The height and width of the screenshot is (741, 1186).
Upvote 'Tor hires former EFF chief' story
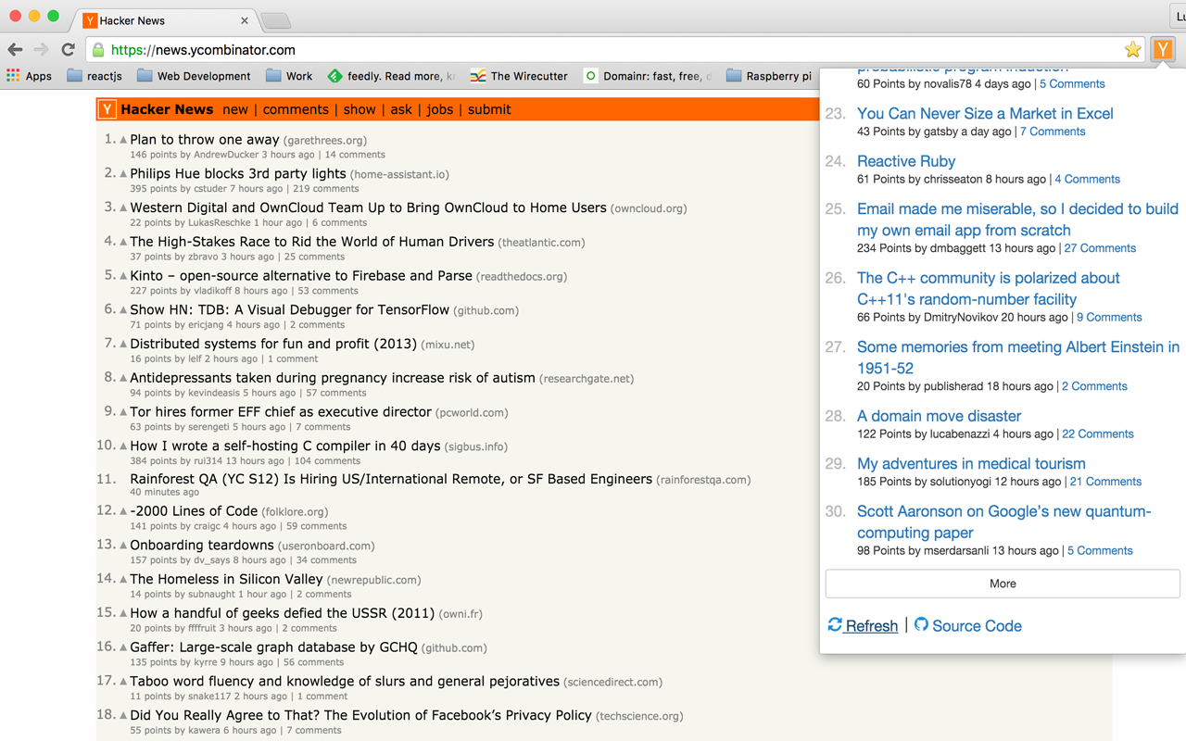123,412
